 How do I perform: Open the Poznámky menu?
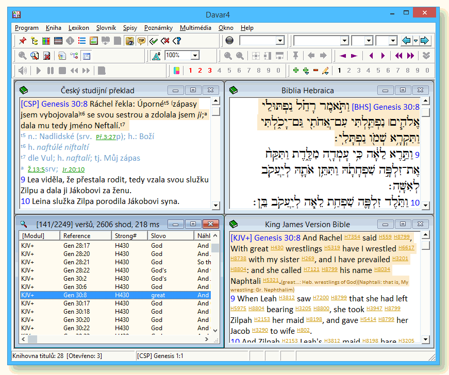click(158, 28)
